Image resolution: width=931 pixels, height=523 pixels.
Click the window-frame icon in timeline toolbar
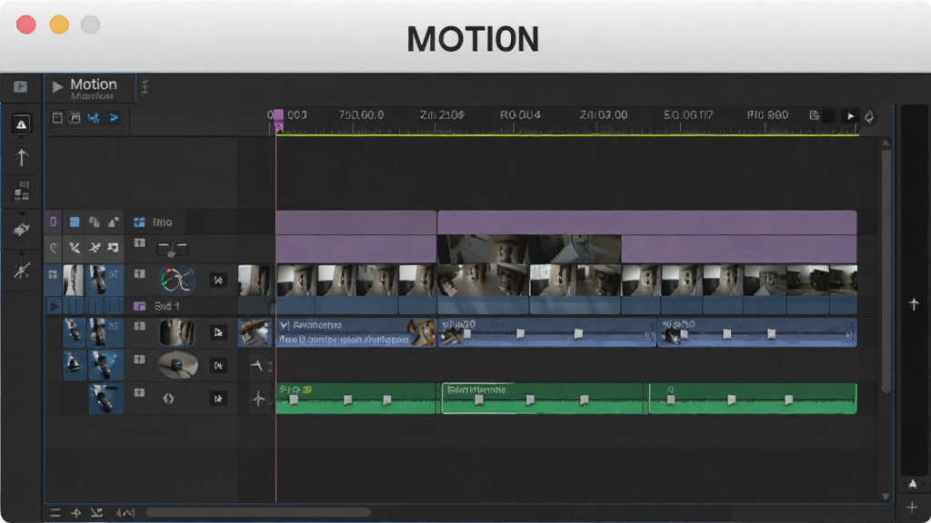pyautogui.click(x=75, y=118)
